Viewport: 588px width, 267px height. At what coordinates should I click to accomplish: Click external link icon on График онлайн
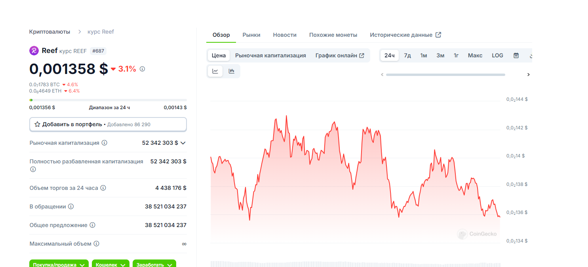362,55
